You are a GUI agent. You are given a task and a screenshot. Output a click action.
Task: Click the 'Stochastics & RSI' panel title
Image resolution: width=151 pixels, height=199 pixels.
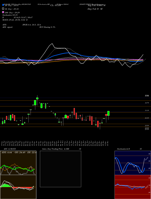[x=129, y=149]
